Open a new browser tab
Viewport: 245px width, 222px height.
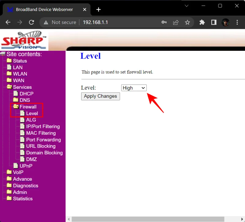coord(98,9)
